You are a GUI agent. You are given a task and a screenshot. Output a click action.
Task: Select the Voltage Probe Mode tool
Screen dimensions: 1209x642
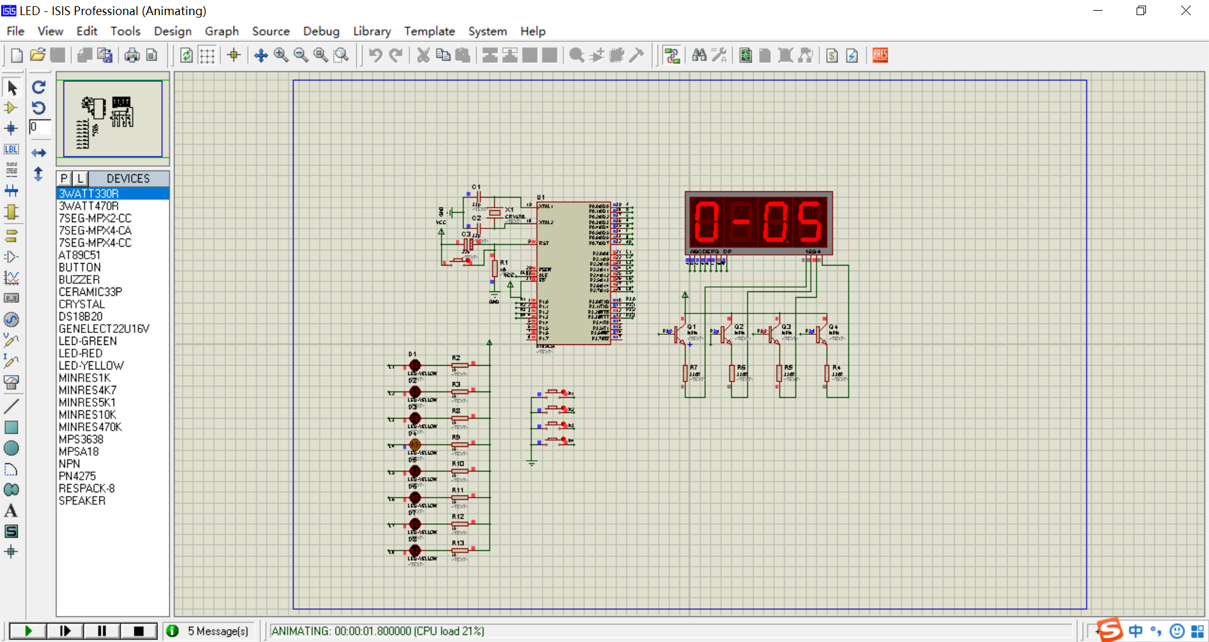11,340
